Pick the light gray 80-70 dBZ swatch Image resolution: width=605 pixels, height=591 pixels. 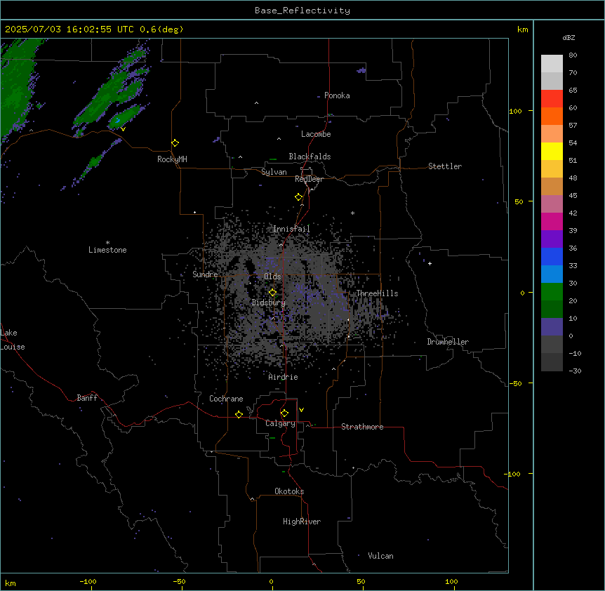[x=552, y=64]
